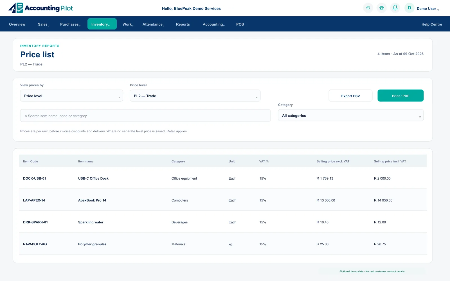
Task: Click the Item name column header
Action: pos(86,161)
